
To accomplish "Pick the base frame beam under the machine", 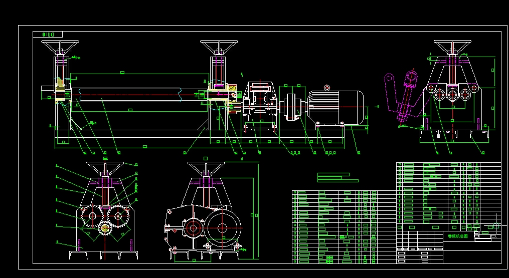I will [x=199, y=134].
